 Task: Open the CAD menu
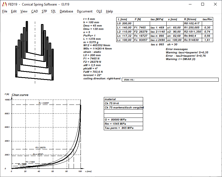(35, 11)
